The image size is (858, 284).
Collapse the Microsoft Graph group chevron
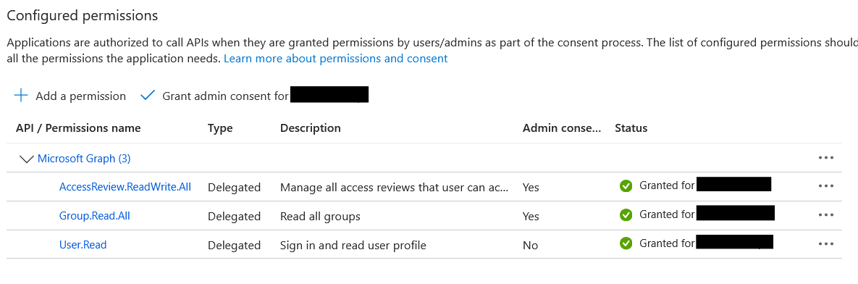tap(26, 159)
